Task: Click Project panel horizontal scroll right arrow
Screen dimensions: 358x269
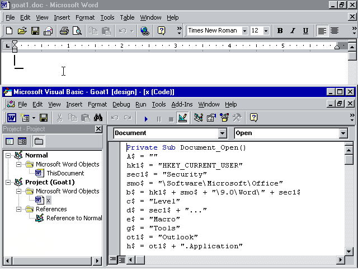Action: pos(97,261)
